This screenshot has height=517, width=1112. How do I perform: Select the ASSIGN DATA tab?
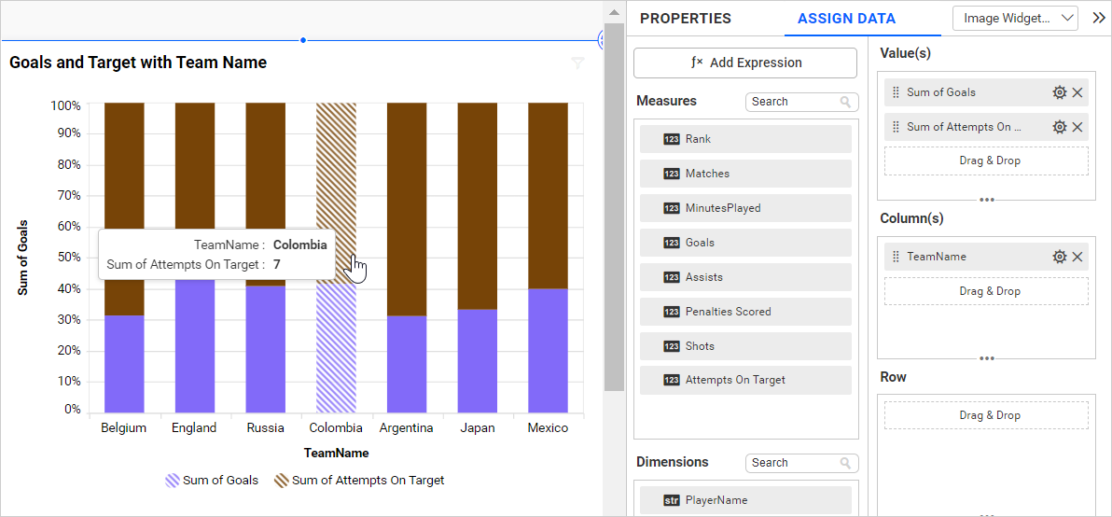pyautogui.click(x=846, y=19)
